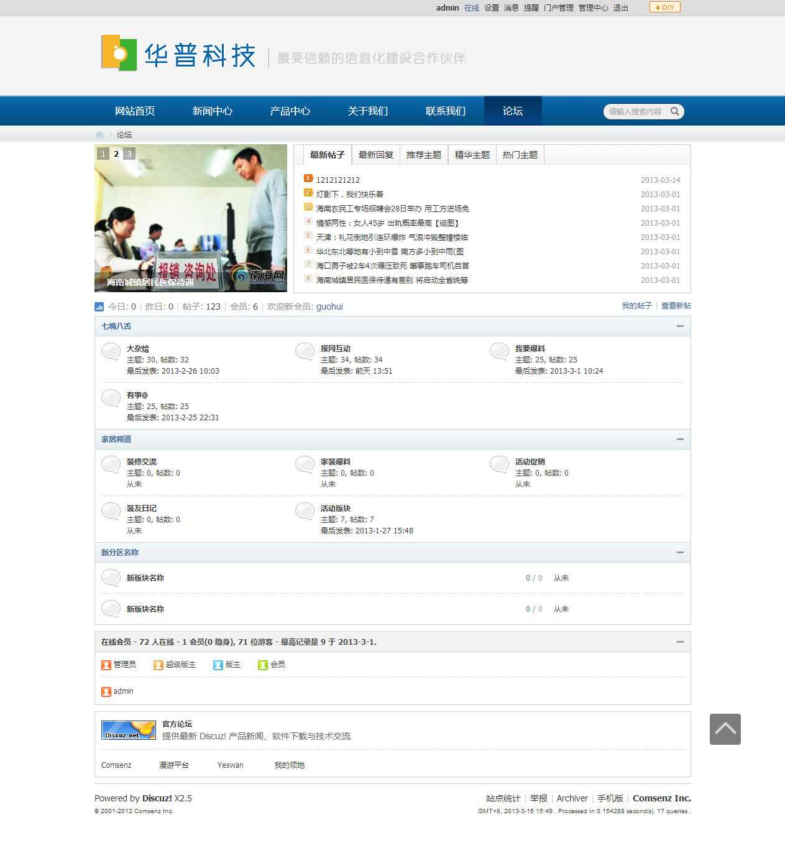Switch to the 热门主题 tab
The width and height of the screenshot is (785, 848).
[x=520, y=155]
